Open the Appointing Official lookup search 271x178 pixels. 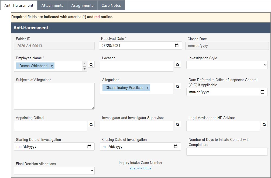pyautogui.click(x=91, y=124)
